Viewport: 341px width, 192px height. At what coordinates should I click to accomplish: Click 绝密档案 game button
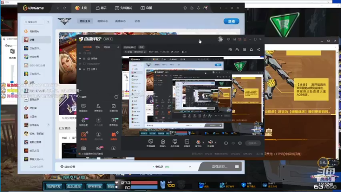tap(94, 186)
